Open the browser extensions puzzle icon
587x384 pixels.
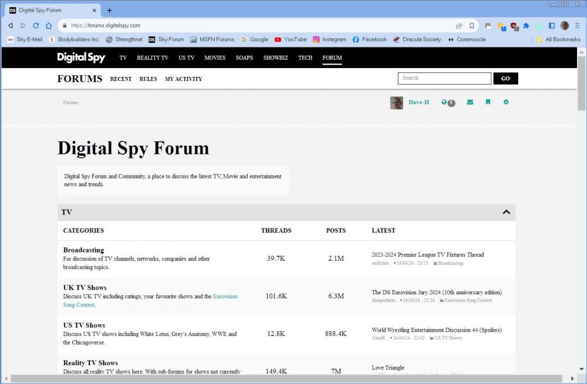pos(526,26)
